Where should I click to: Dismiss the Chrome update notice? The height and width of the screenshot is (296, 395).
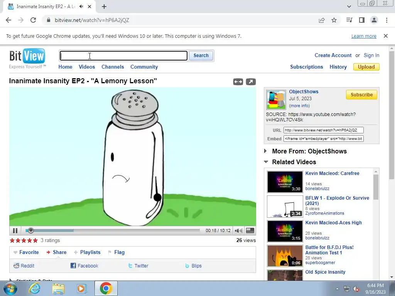pos(386,36)
